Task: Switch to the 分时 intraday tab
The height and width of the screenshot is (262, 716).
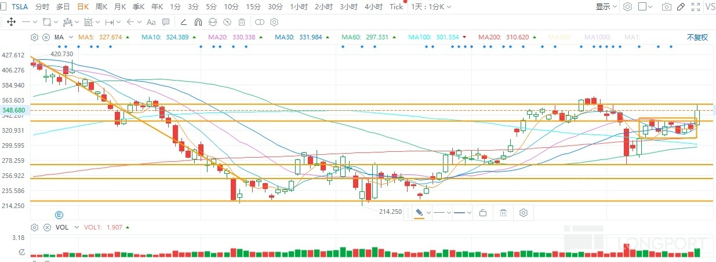Action: point(42,7)
